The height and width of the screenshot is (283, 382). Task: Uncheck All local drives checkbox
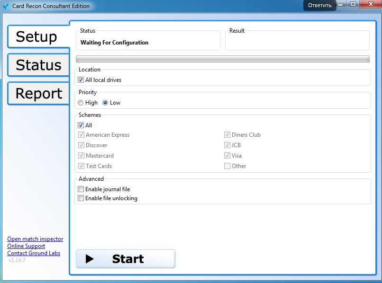point(81,80)
